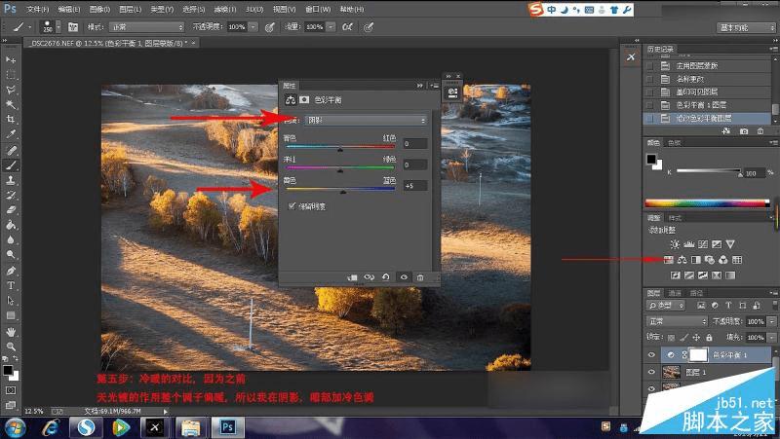Image resolution: width=780 pixels, height=439 pixels.
Task: Hide the 图层 1 layer
Action: point(651,372)
